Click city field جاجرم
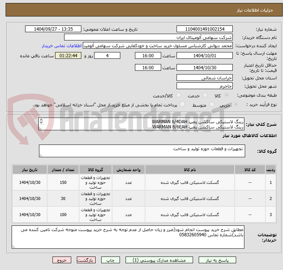 [x=205, y=86]
